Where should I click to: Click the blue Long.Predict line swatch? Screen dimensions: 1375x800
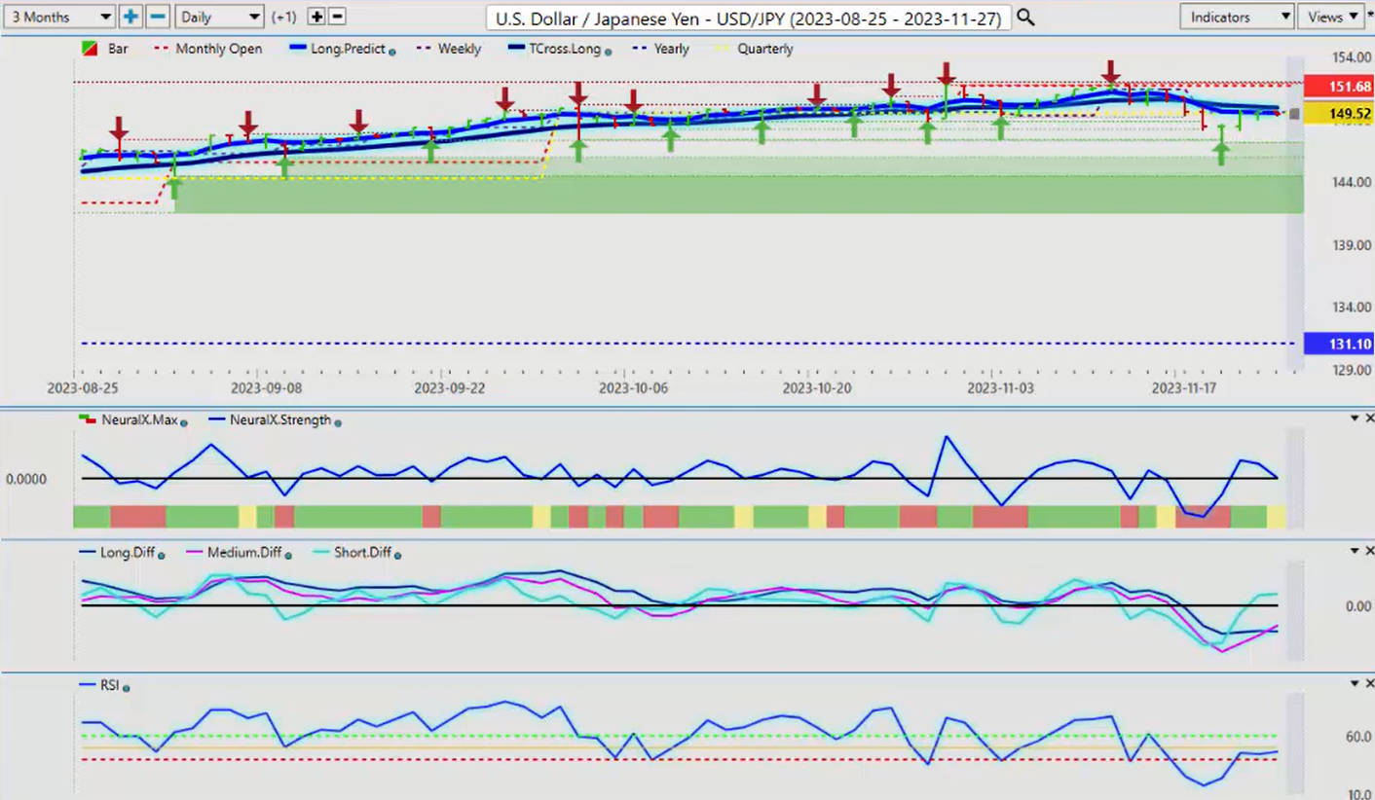(299, 49)
